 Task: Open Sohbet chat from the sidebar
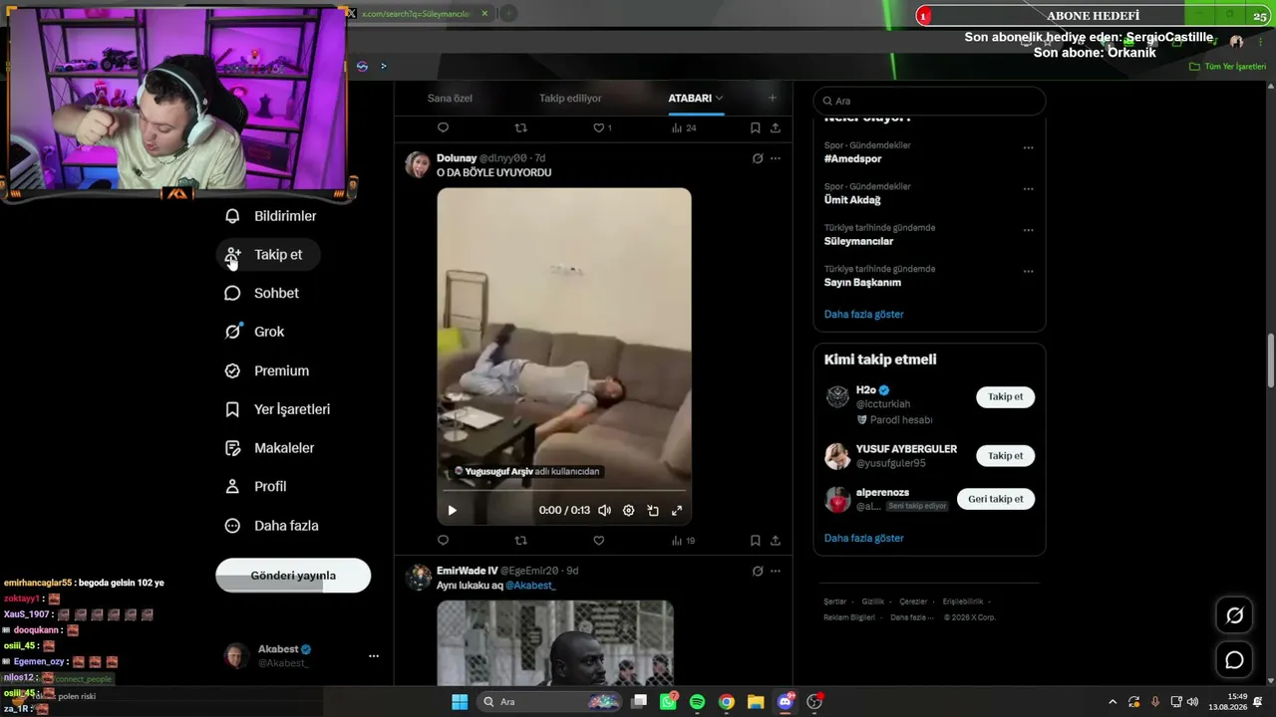coord(262,294)
